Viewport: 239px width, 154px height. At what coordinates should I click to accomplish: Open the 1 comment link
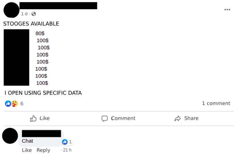216,103
